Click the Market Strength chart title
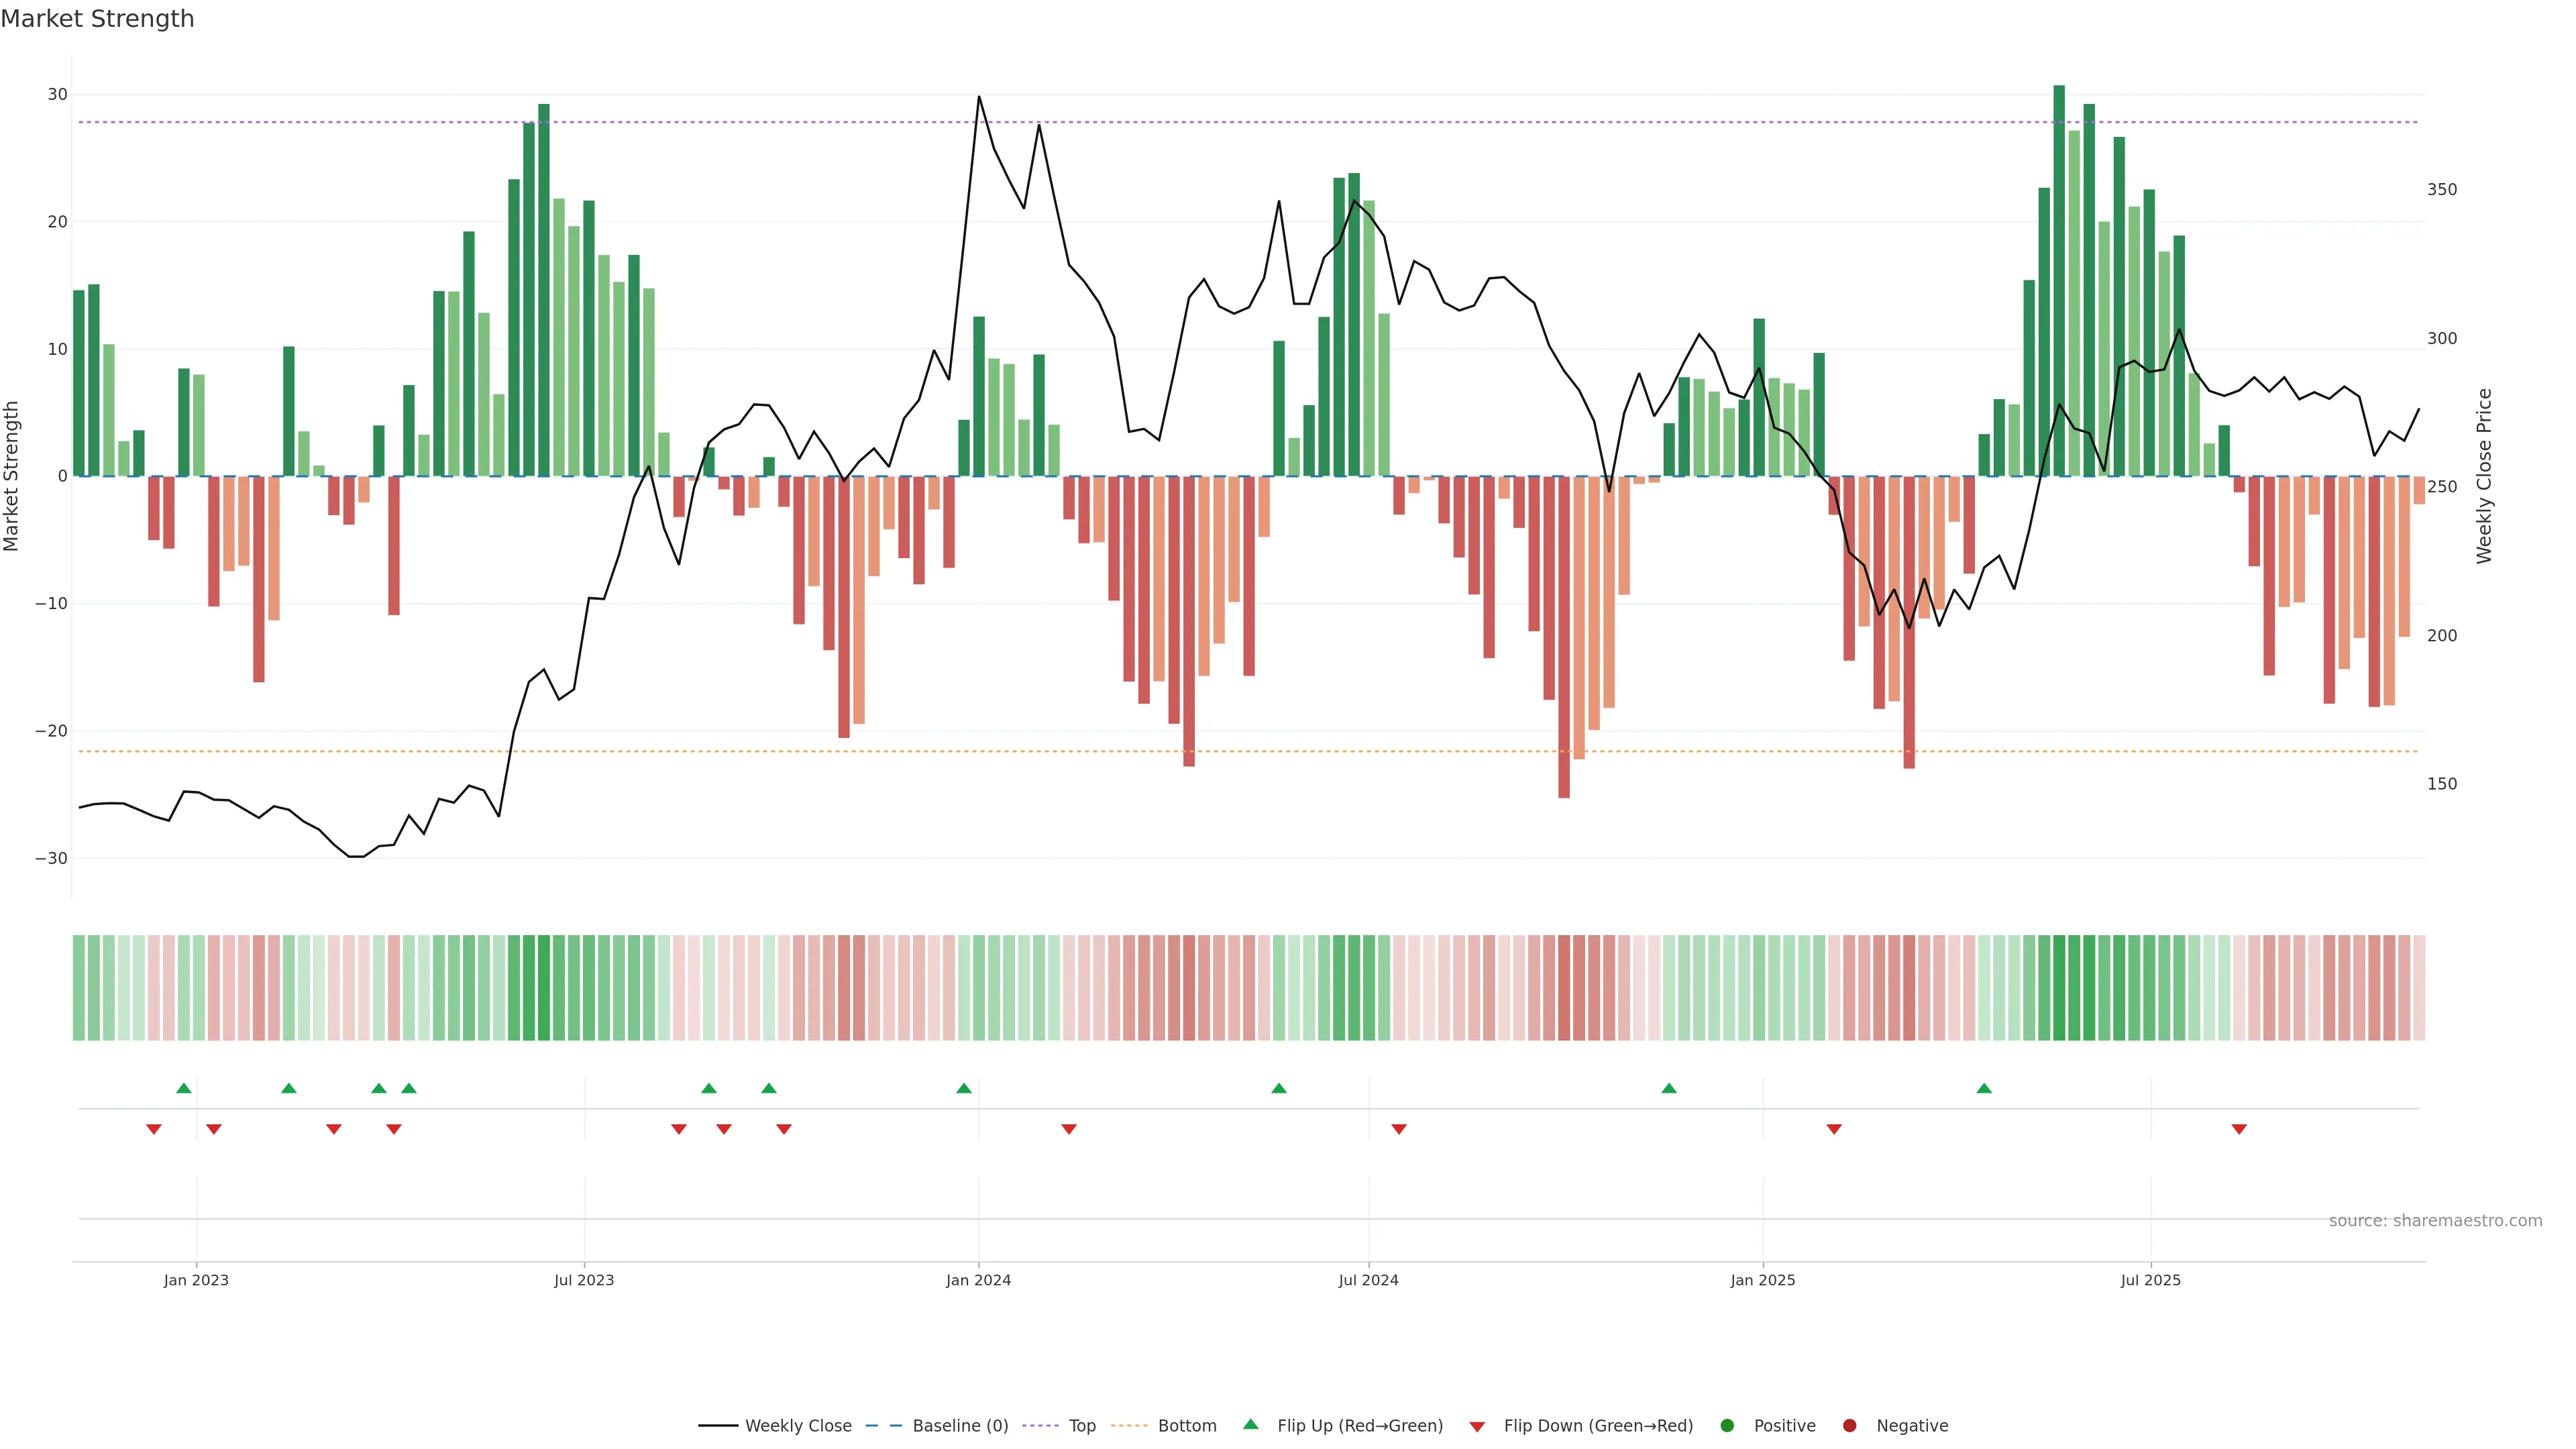The width and height of the screenshot is (2576, 1449). click(x=97, y=19)
